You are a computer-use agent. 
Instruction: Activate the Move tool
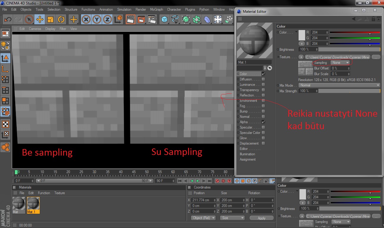39,20
